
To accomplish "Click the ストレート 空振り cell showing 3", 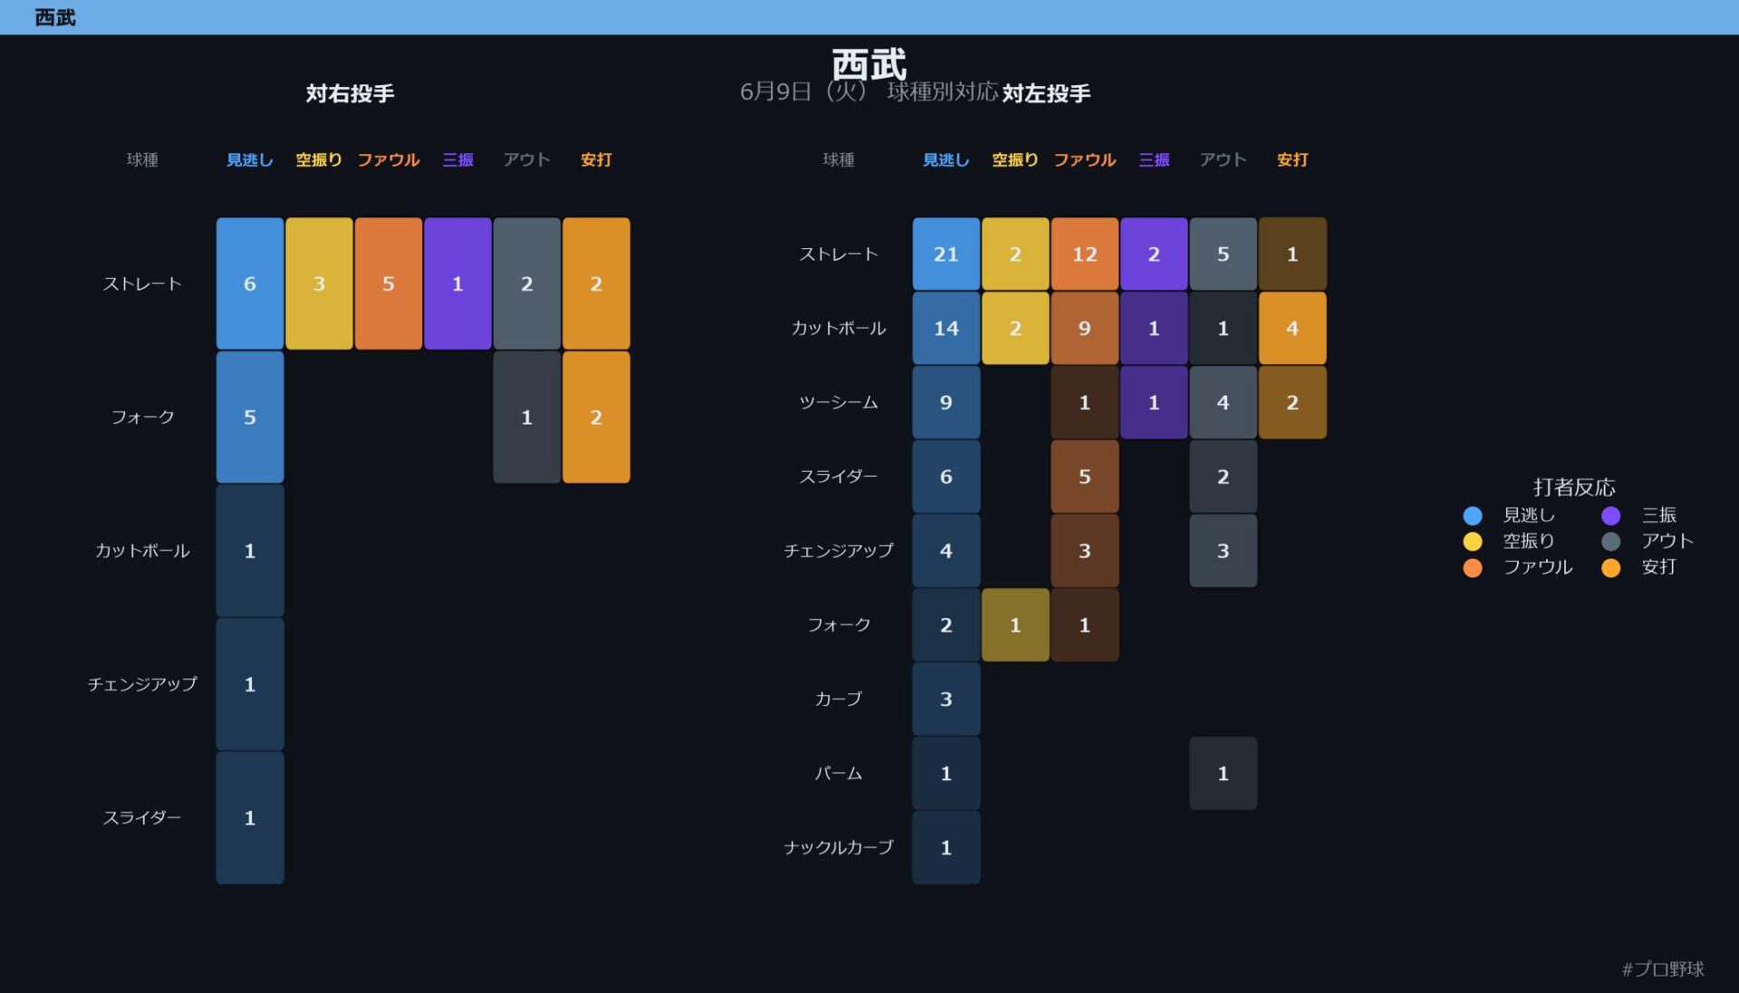I will (x=319, y=283).
